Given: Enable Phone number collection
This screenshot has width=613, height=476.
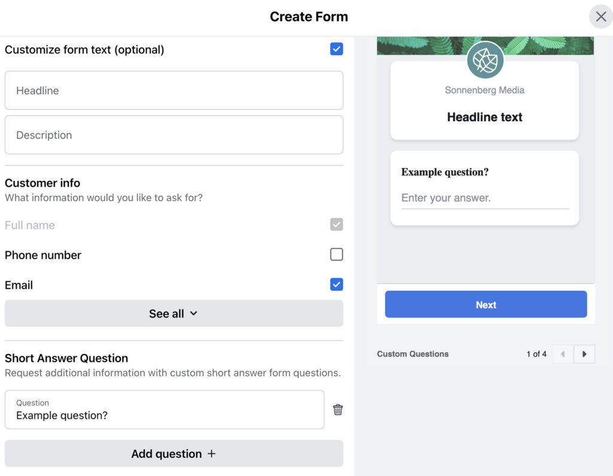Looking at the screenshot, I should [x=336, y=254].
